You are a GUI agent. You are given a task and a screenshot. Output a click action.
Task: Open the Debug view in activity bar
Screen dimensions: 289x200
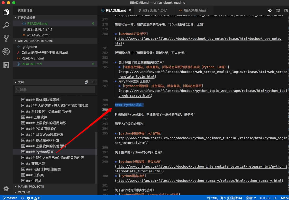point(6,52)
